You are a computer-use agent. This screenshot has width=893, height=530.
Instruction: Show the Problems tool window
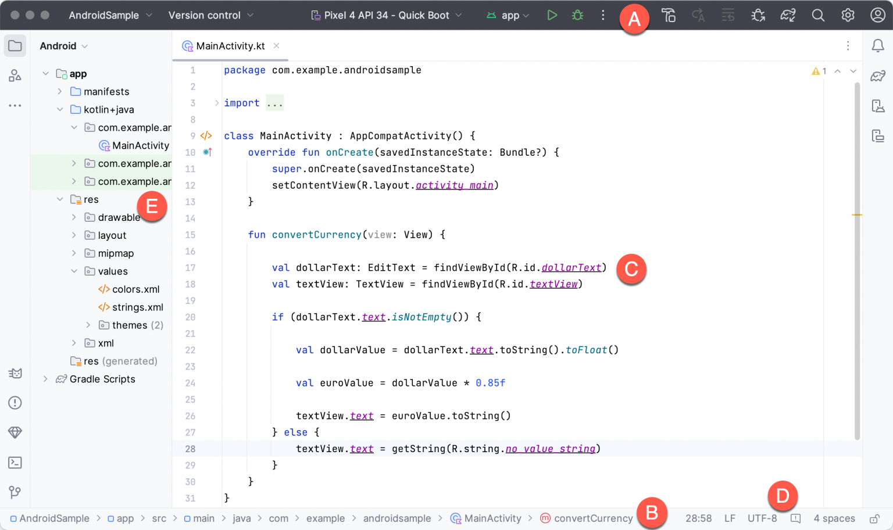click(x=15, y=403)
